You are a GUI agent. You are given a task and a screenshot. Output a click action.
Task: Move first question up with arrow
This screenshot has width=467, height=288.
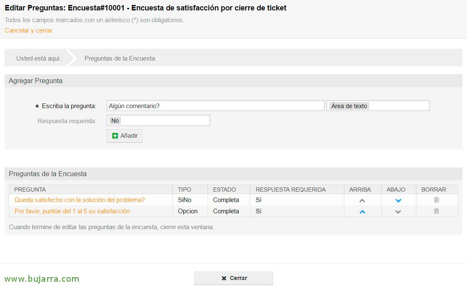(362, 200)
